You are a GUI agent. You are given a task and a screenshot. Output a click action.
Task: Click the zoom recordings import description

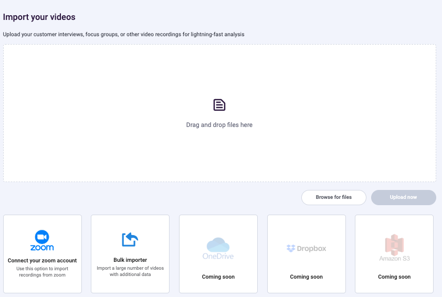coord(43,272)
